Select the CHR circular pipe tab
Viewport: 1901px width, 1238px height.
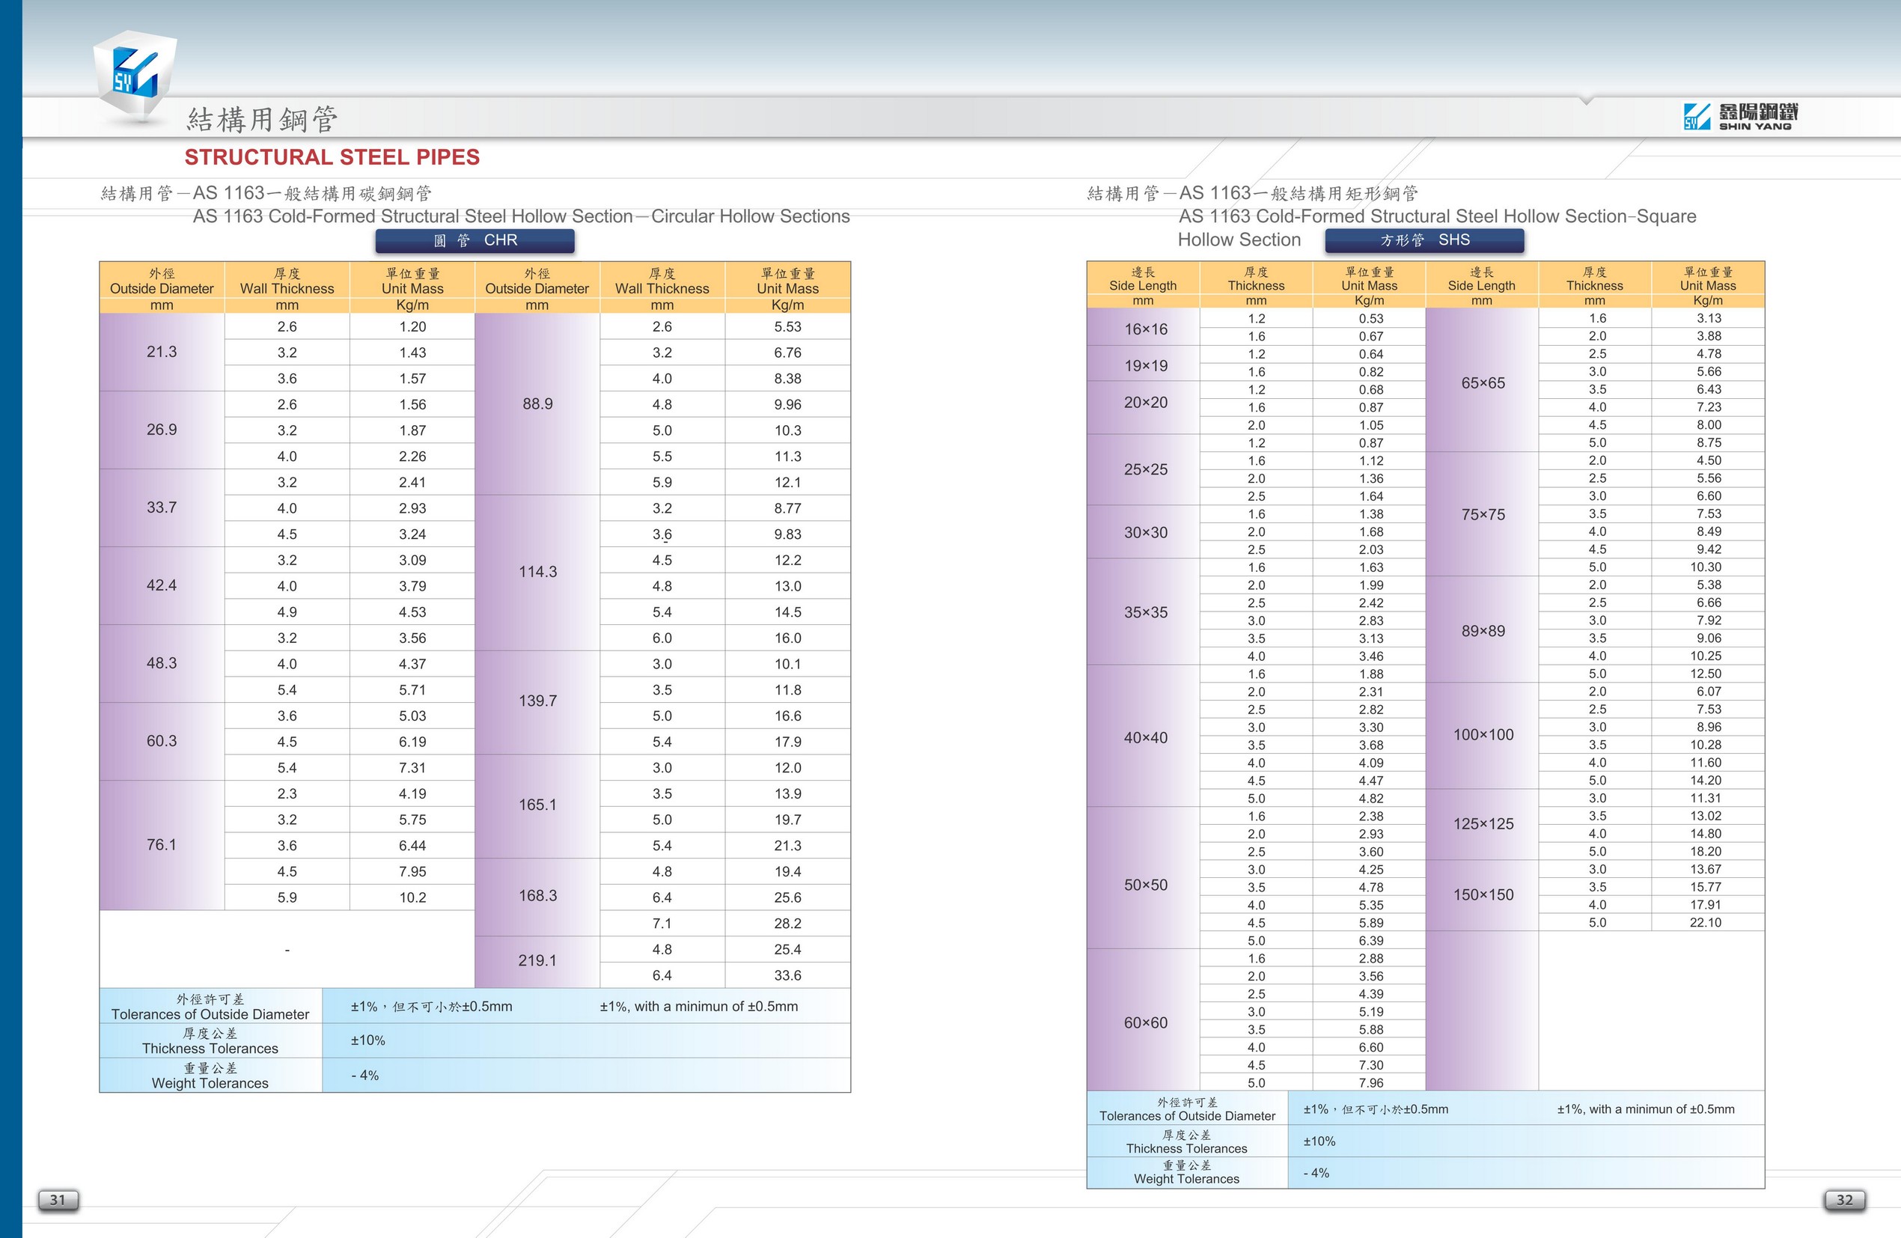pos(475,240)
